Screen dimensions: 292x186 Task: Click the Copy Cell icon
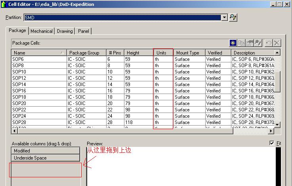click(241, 43)
